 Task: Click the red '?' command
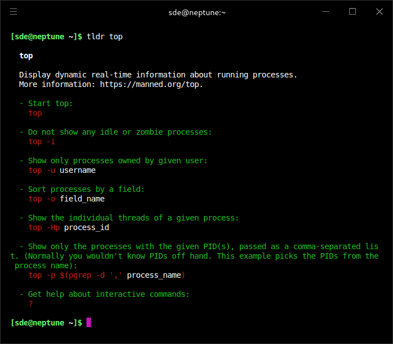point(30,304)
